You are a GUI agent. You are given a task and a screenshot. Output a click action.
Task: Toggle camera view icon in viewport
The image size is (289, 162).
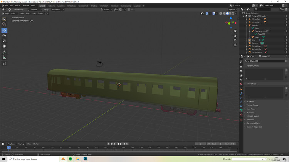click(235, 40)
